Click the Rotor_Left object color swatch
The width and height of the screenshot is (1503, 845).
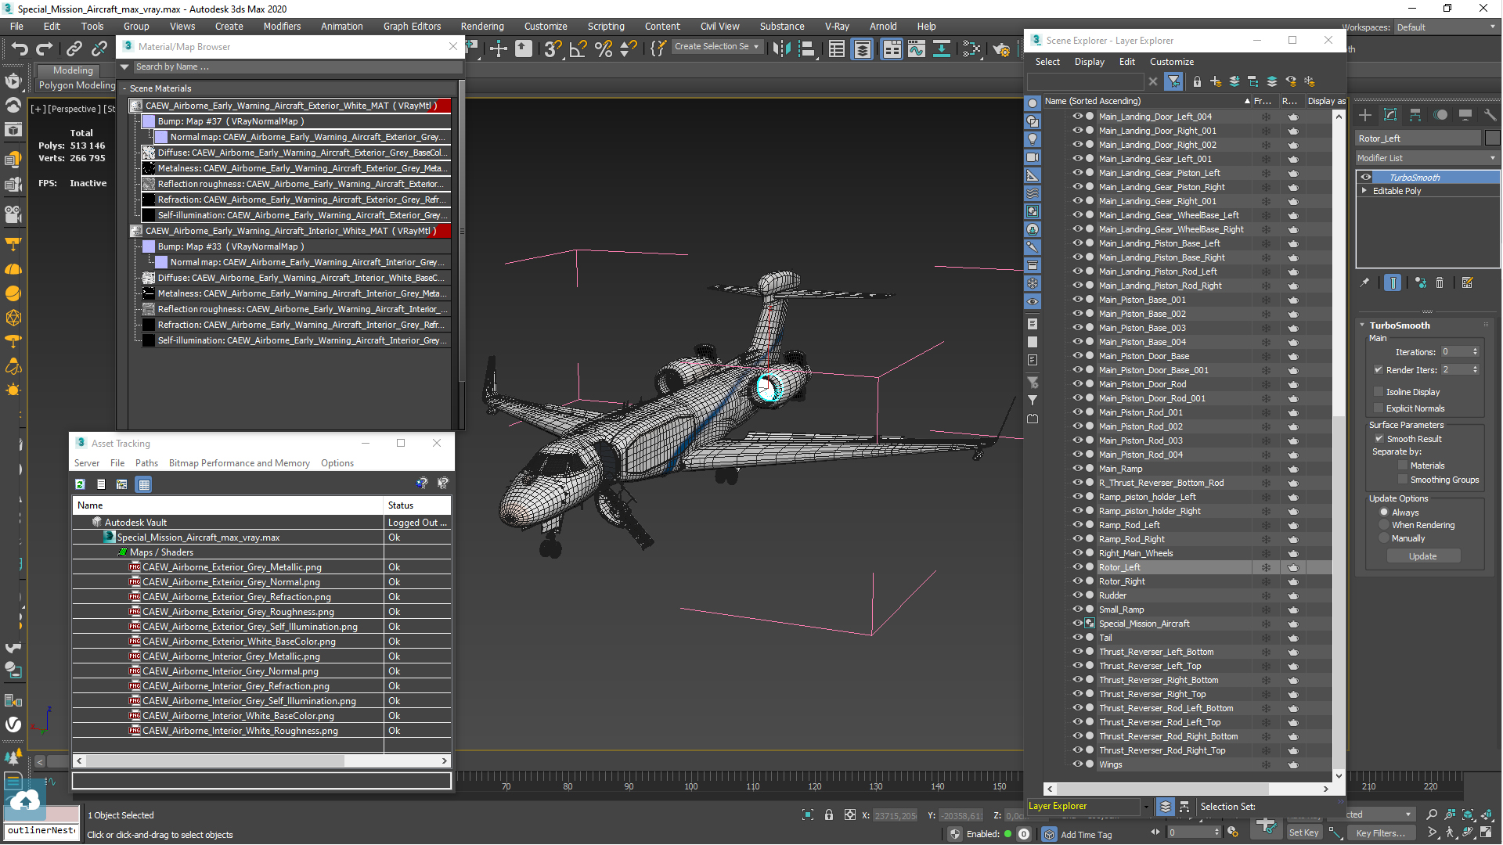(1492, 138)
